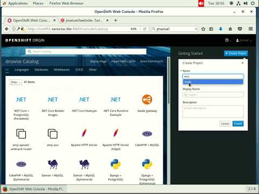Select the Dancer + MySQL camel icon
Viewport: 259px width, 194px height.
coord(52,164)
